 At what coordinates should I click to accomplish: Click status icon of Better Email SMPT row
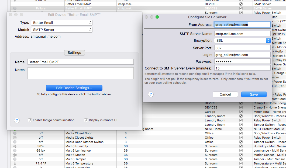pos(15,8)
